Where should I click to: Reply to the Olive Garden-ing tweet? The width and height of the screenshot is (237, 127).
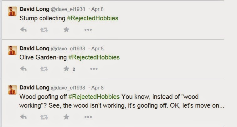[23, 69]
